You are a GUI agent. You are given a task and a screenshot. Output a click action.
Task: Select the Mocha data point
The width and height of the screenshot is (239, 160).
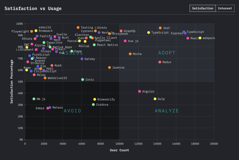pyautogui.click(x=130, y=54)
